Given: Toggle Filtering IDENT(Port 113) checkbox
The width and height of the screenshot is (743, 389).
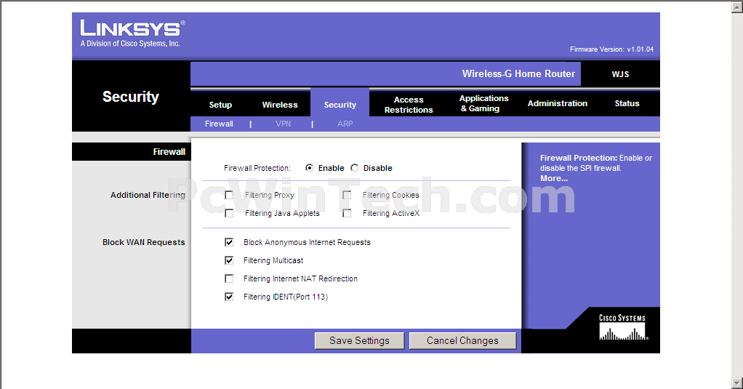Looking at the screenshot, I should [x=229, y=297].
